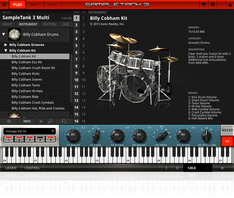
Task: Expand Billy Cobham Grooves folder
Action: [x=6, y=45]
